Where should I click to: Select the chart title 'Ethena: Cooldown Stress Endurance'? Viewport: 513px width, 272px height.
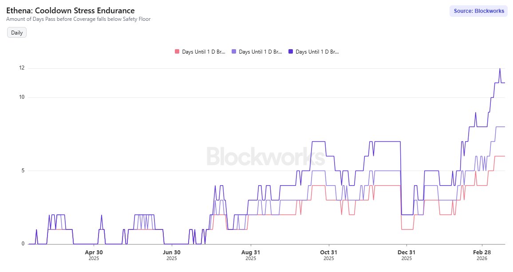point(70,10)
